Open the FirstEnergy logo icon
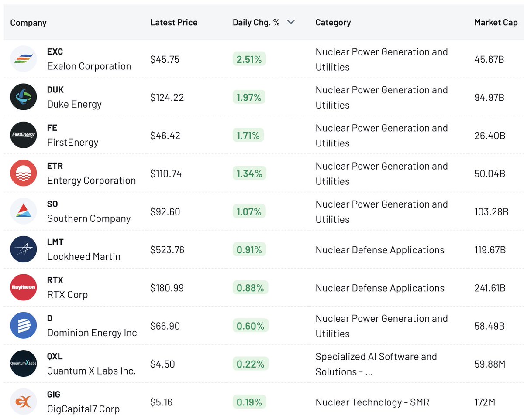The width and height of the screenshot is (524, 419). pyautogui.click(x=24, y=135)
